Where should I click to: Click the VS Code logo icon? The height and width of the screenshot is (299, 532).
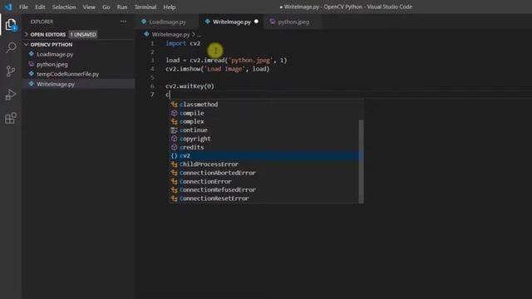tap(8, 7)
